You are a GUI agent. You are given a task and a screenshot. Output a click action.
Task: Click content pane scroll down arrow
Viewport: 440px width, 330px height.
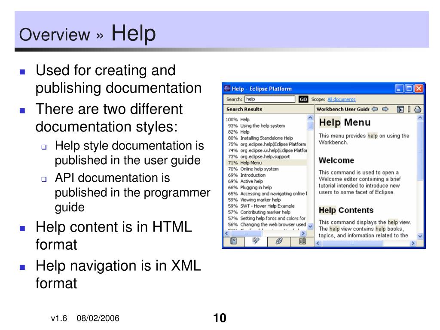point(420,236)
